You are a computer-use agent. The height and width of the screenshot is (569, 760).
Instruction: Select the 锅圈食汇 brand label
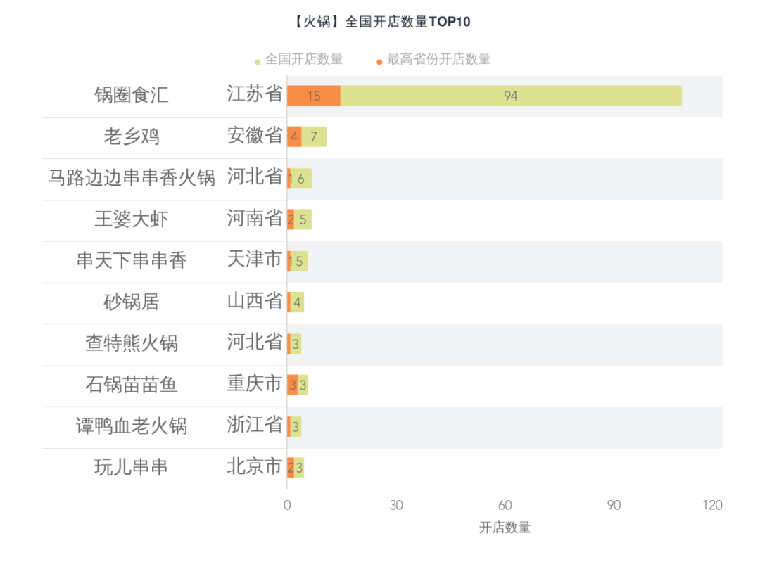132,95
